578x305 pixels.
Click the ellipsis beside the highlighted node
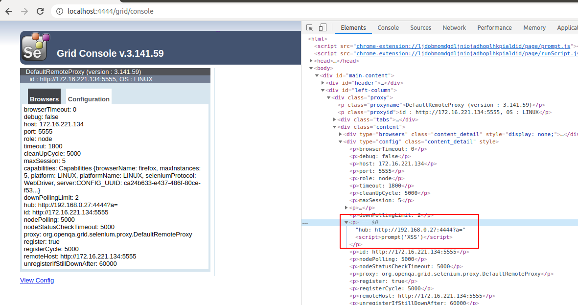[305, 223]
